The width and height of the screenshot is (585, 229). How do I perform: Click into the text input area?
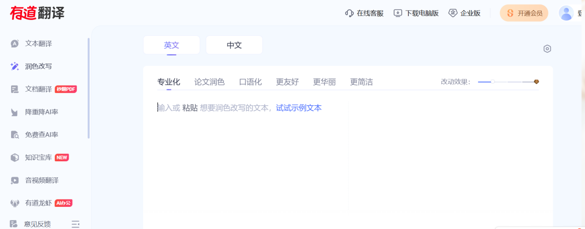pyautogui.click(x=252, y=157)
